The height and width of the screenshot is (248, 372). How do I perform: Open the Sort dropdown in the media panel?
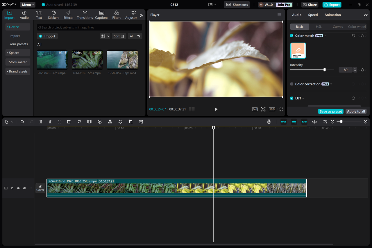[119, 36]
